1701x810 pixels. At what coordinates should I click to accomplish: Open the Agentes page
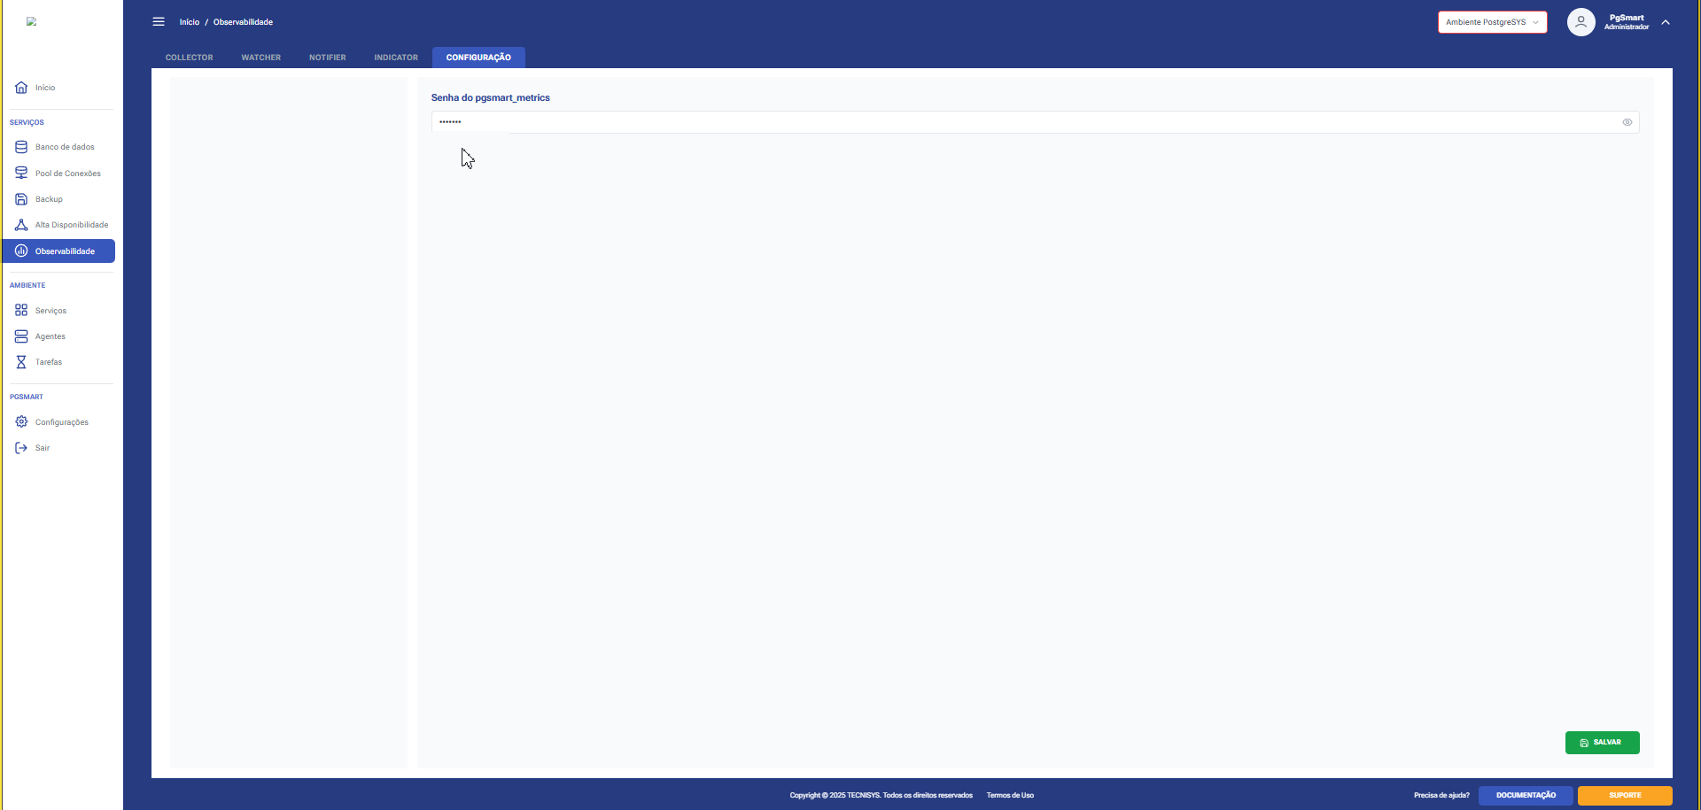coord(50,336)
